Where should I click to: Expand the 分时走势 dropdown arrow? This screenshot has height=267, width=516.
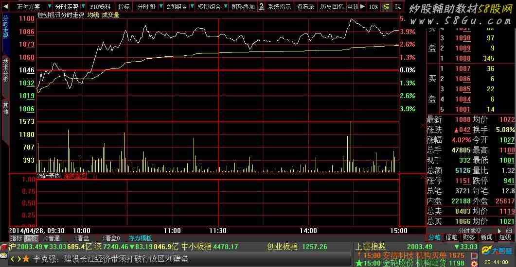coord(82,7)
